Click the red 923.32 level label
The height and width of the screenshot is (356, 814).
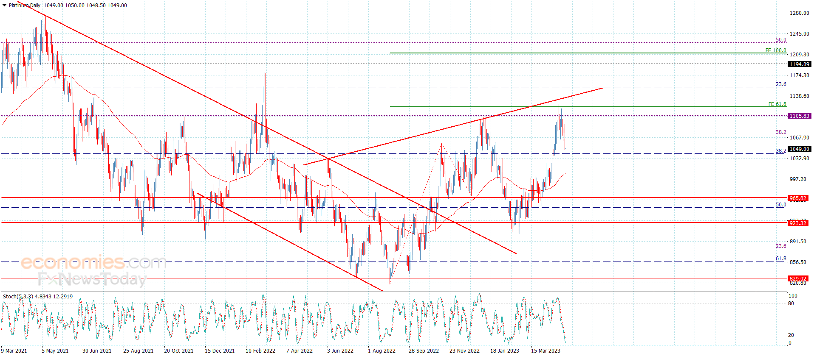tap(798, 223)
